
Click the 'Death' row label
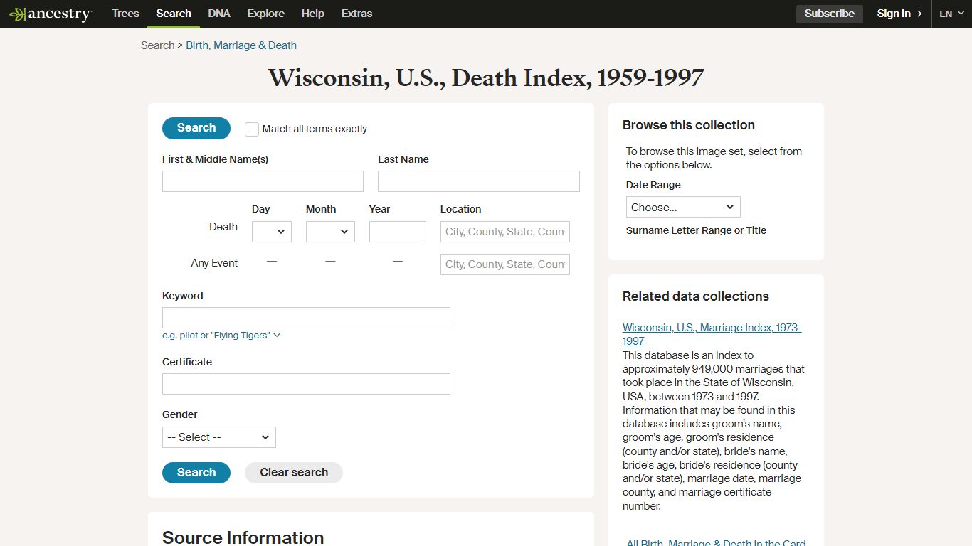click(x=223, y=227)
